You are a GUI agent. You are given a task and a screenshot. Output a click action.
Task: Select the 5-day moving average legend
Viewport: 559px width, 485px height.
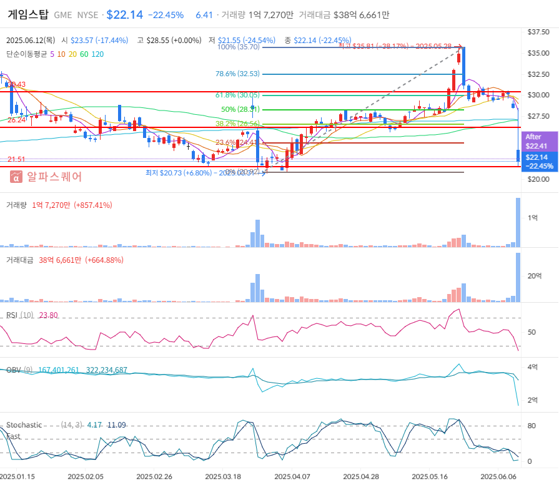(x=52, y=54)
